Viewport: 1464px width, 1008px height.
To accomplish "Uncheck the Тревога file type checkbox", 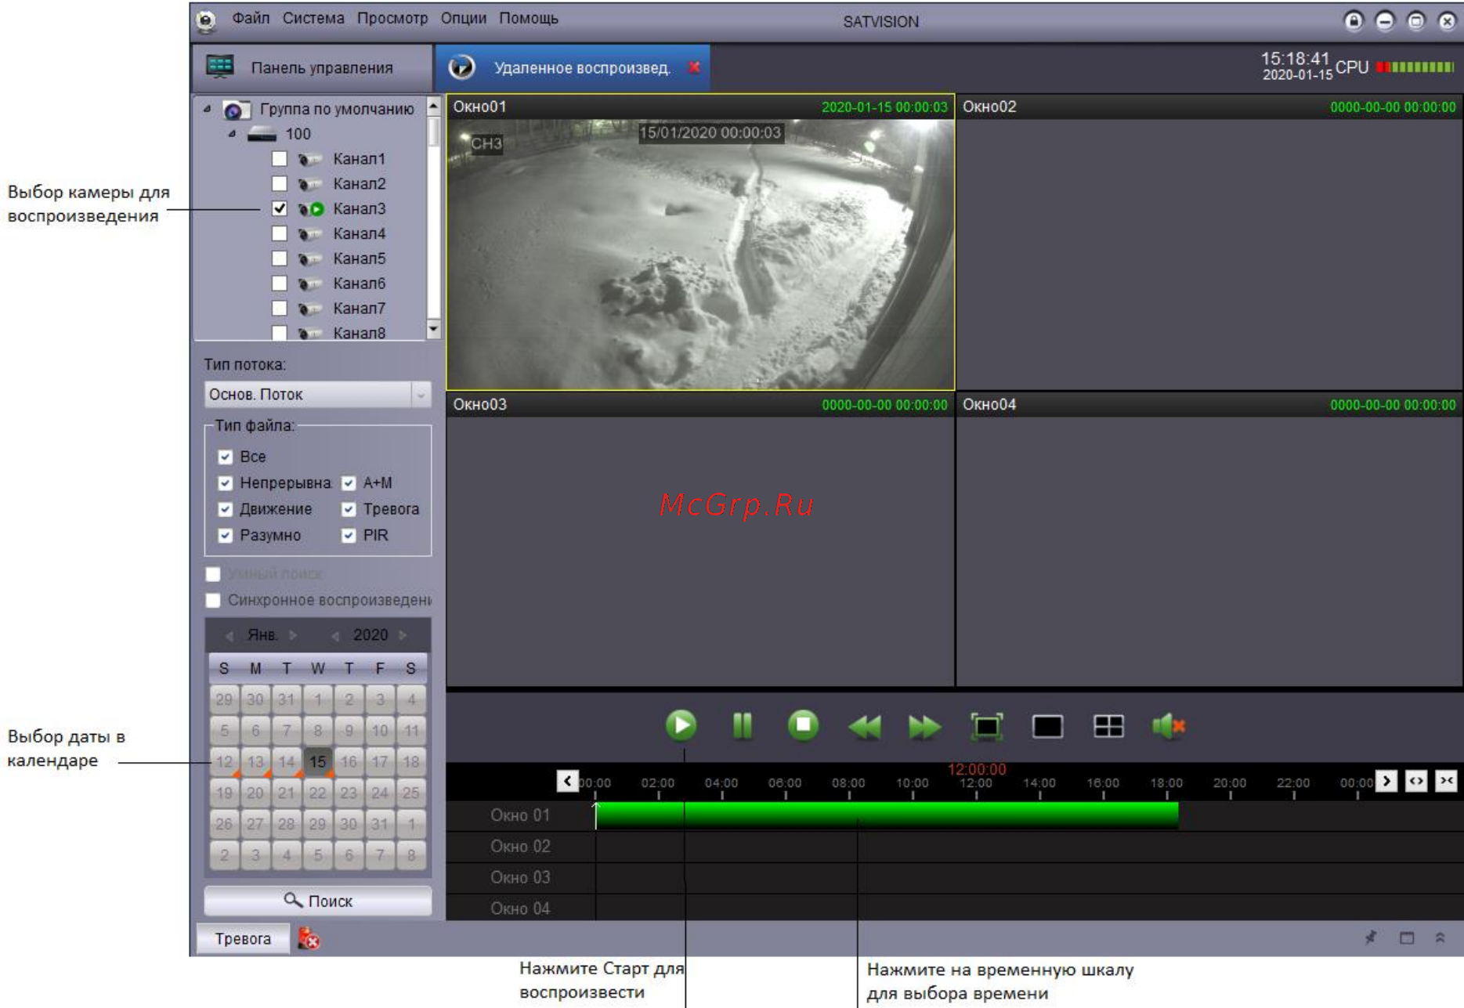I will click(349, 509).
